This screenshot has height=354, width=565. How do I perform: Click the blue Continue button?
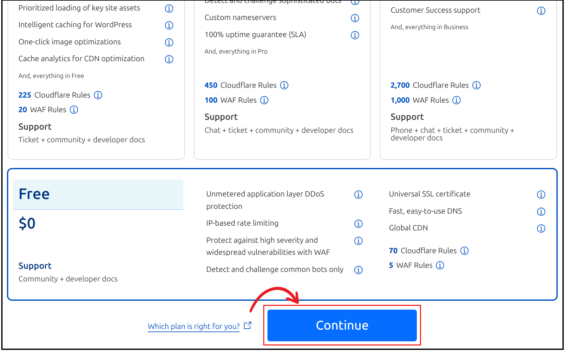pos(342,325)
